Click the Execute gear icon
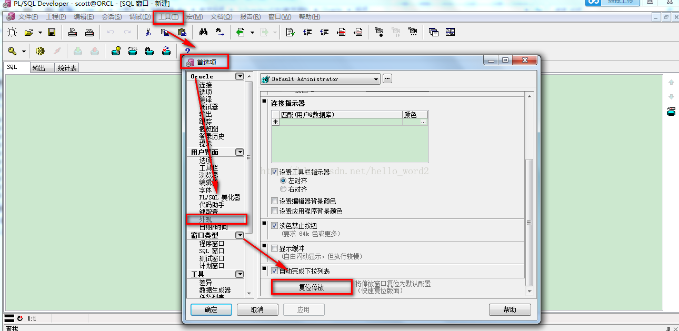 click(x=40, y=51)
